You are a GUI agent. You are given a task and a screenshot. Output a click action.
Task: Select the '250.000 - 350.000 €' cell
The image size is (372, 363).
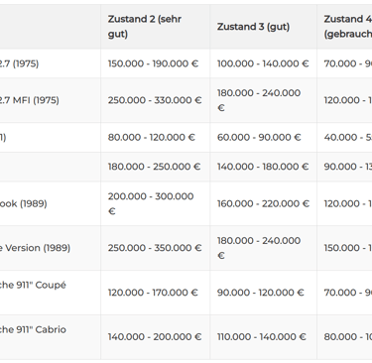pyautogui.click(x=155, y=248)
